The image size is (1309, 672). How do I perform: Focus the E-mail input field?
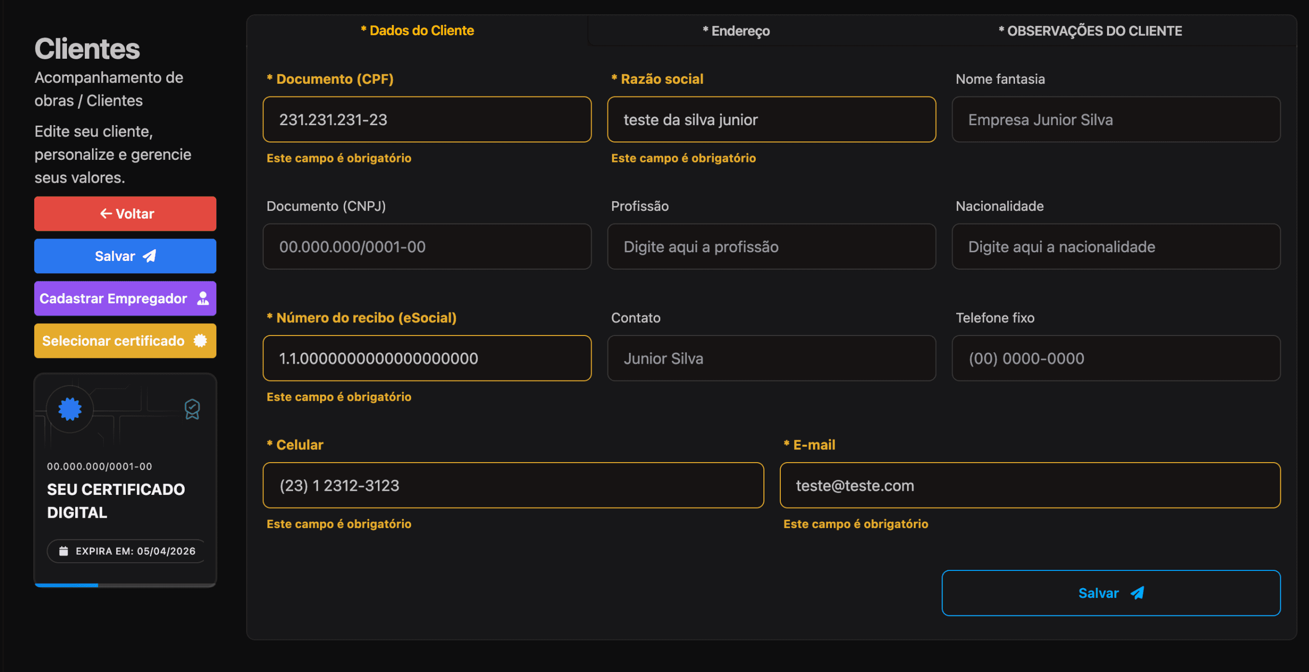tap(1030, 485)
